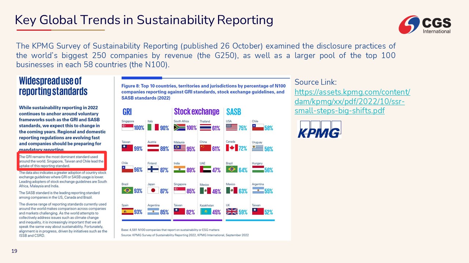469x263 pixels.
Task: Click the UK flag icon
Action: [x=232, y=211]
